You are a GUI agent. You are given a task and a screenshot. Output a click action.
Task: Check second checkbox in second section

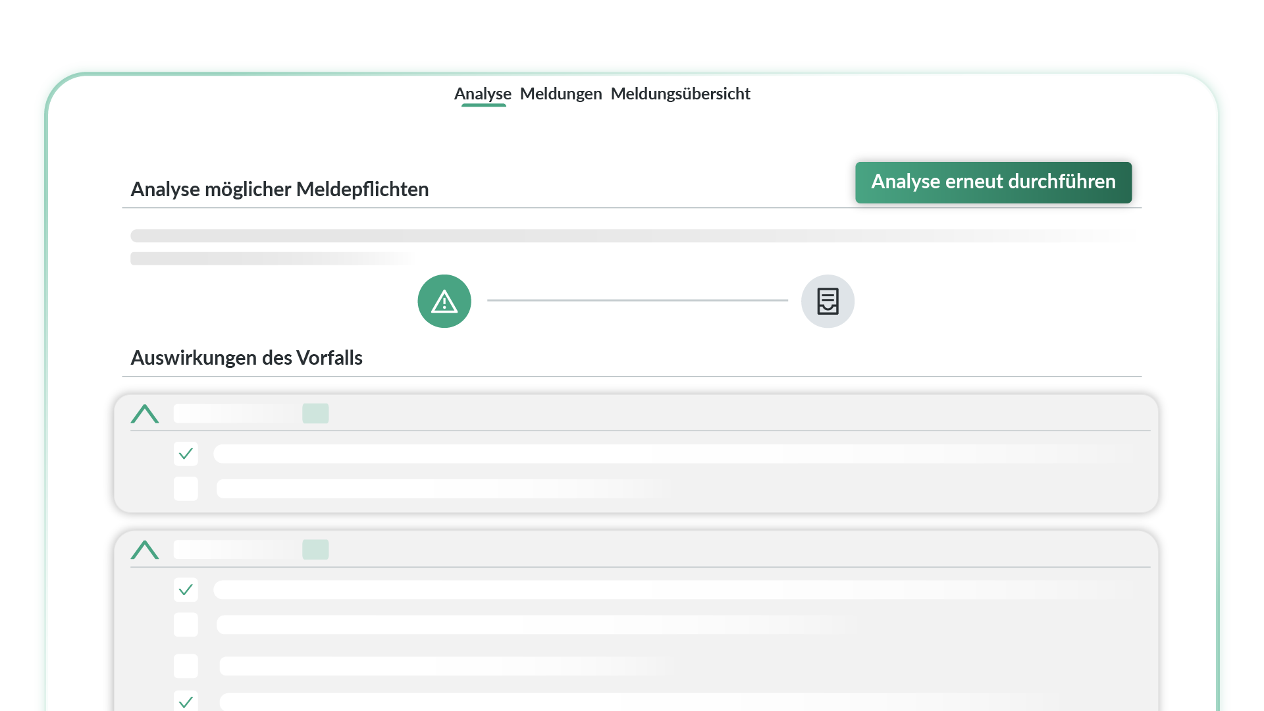pyautogui.click(x=186, y=625)
